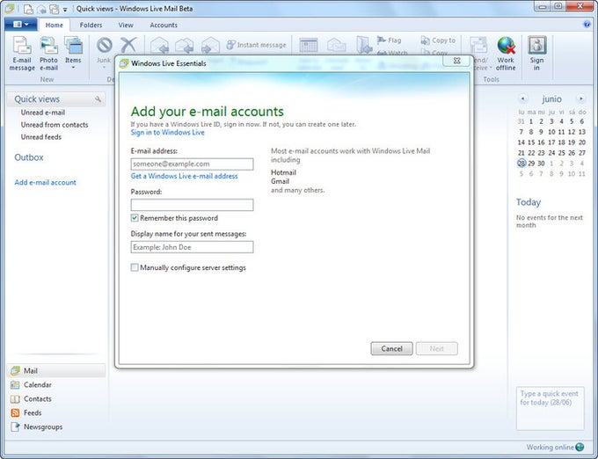
Task: Click the send/receive quick access icon
Action: click(x=55, y=9)
